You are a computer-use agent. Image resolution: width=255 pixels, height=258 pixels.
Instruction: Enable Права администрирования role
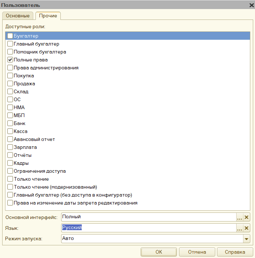pyautogui.click(x=10, y=68)
